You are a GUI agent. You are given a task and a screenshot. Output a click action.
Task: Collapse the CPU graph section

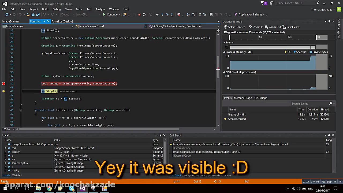pyautogui.click(x=224, y=72)
